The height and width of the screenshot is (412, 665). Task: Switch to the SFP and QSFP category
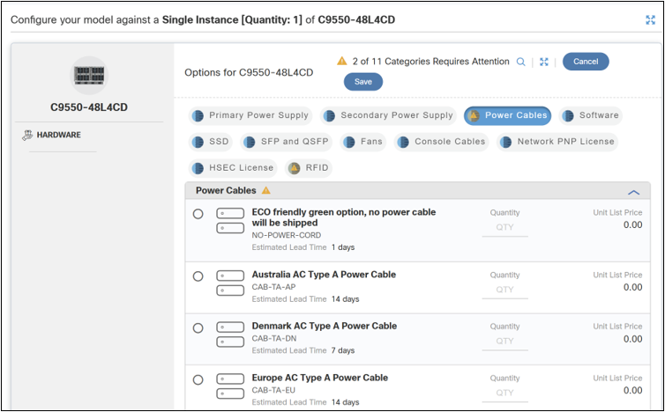[287, 142]
